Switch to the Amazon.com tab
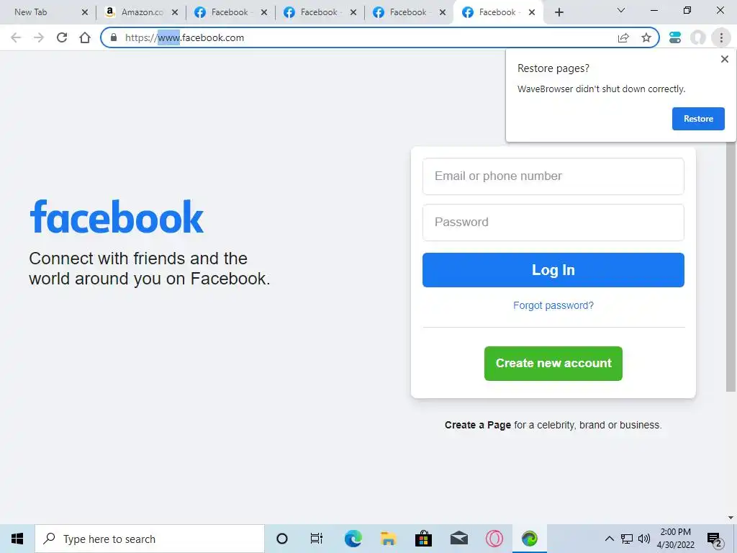The width and height of the screenshot is (737, 553). [x=140, y=12]
